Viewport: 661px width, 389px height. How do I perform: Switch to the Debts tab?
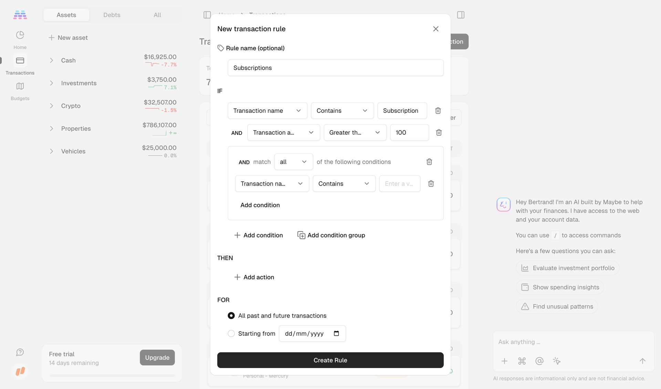coord(112,15)
